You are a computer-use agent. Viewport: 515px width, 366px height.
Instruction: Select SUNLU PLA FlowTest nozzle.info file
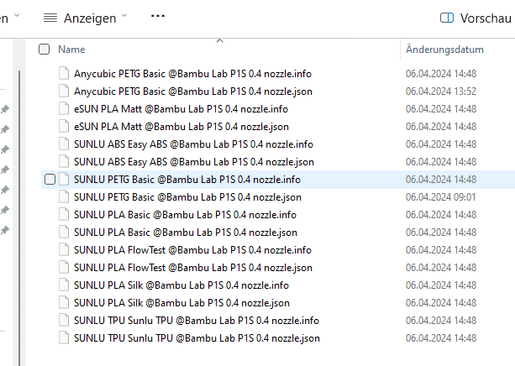[192, 250]
